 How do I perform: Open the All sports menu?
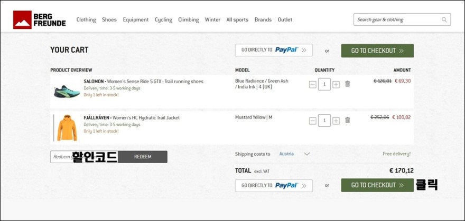237,20
